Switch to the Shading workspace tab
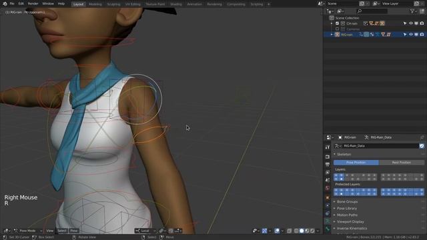Viewport: 427px width, 240px height. 175,4
